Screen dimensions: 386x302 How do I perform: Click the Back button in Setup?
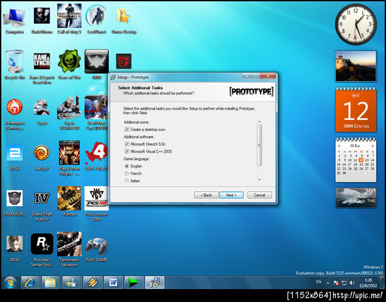point(206,195)
